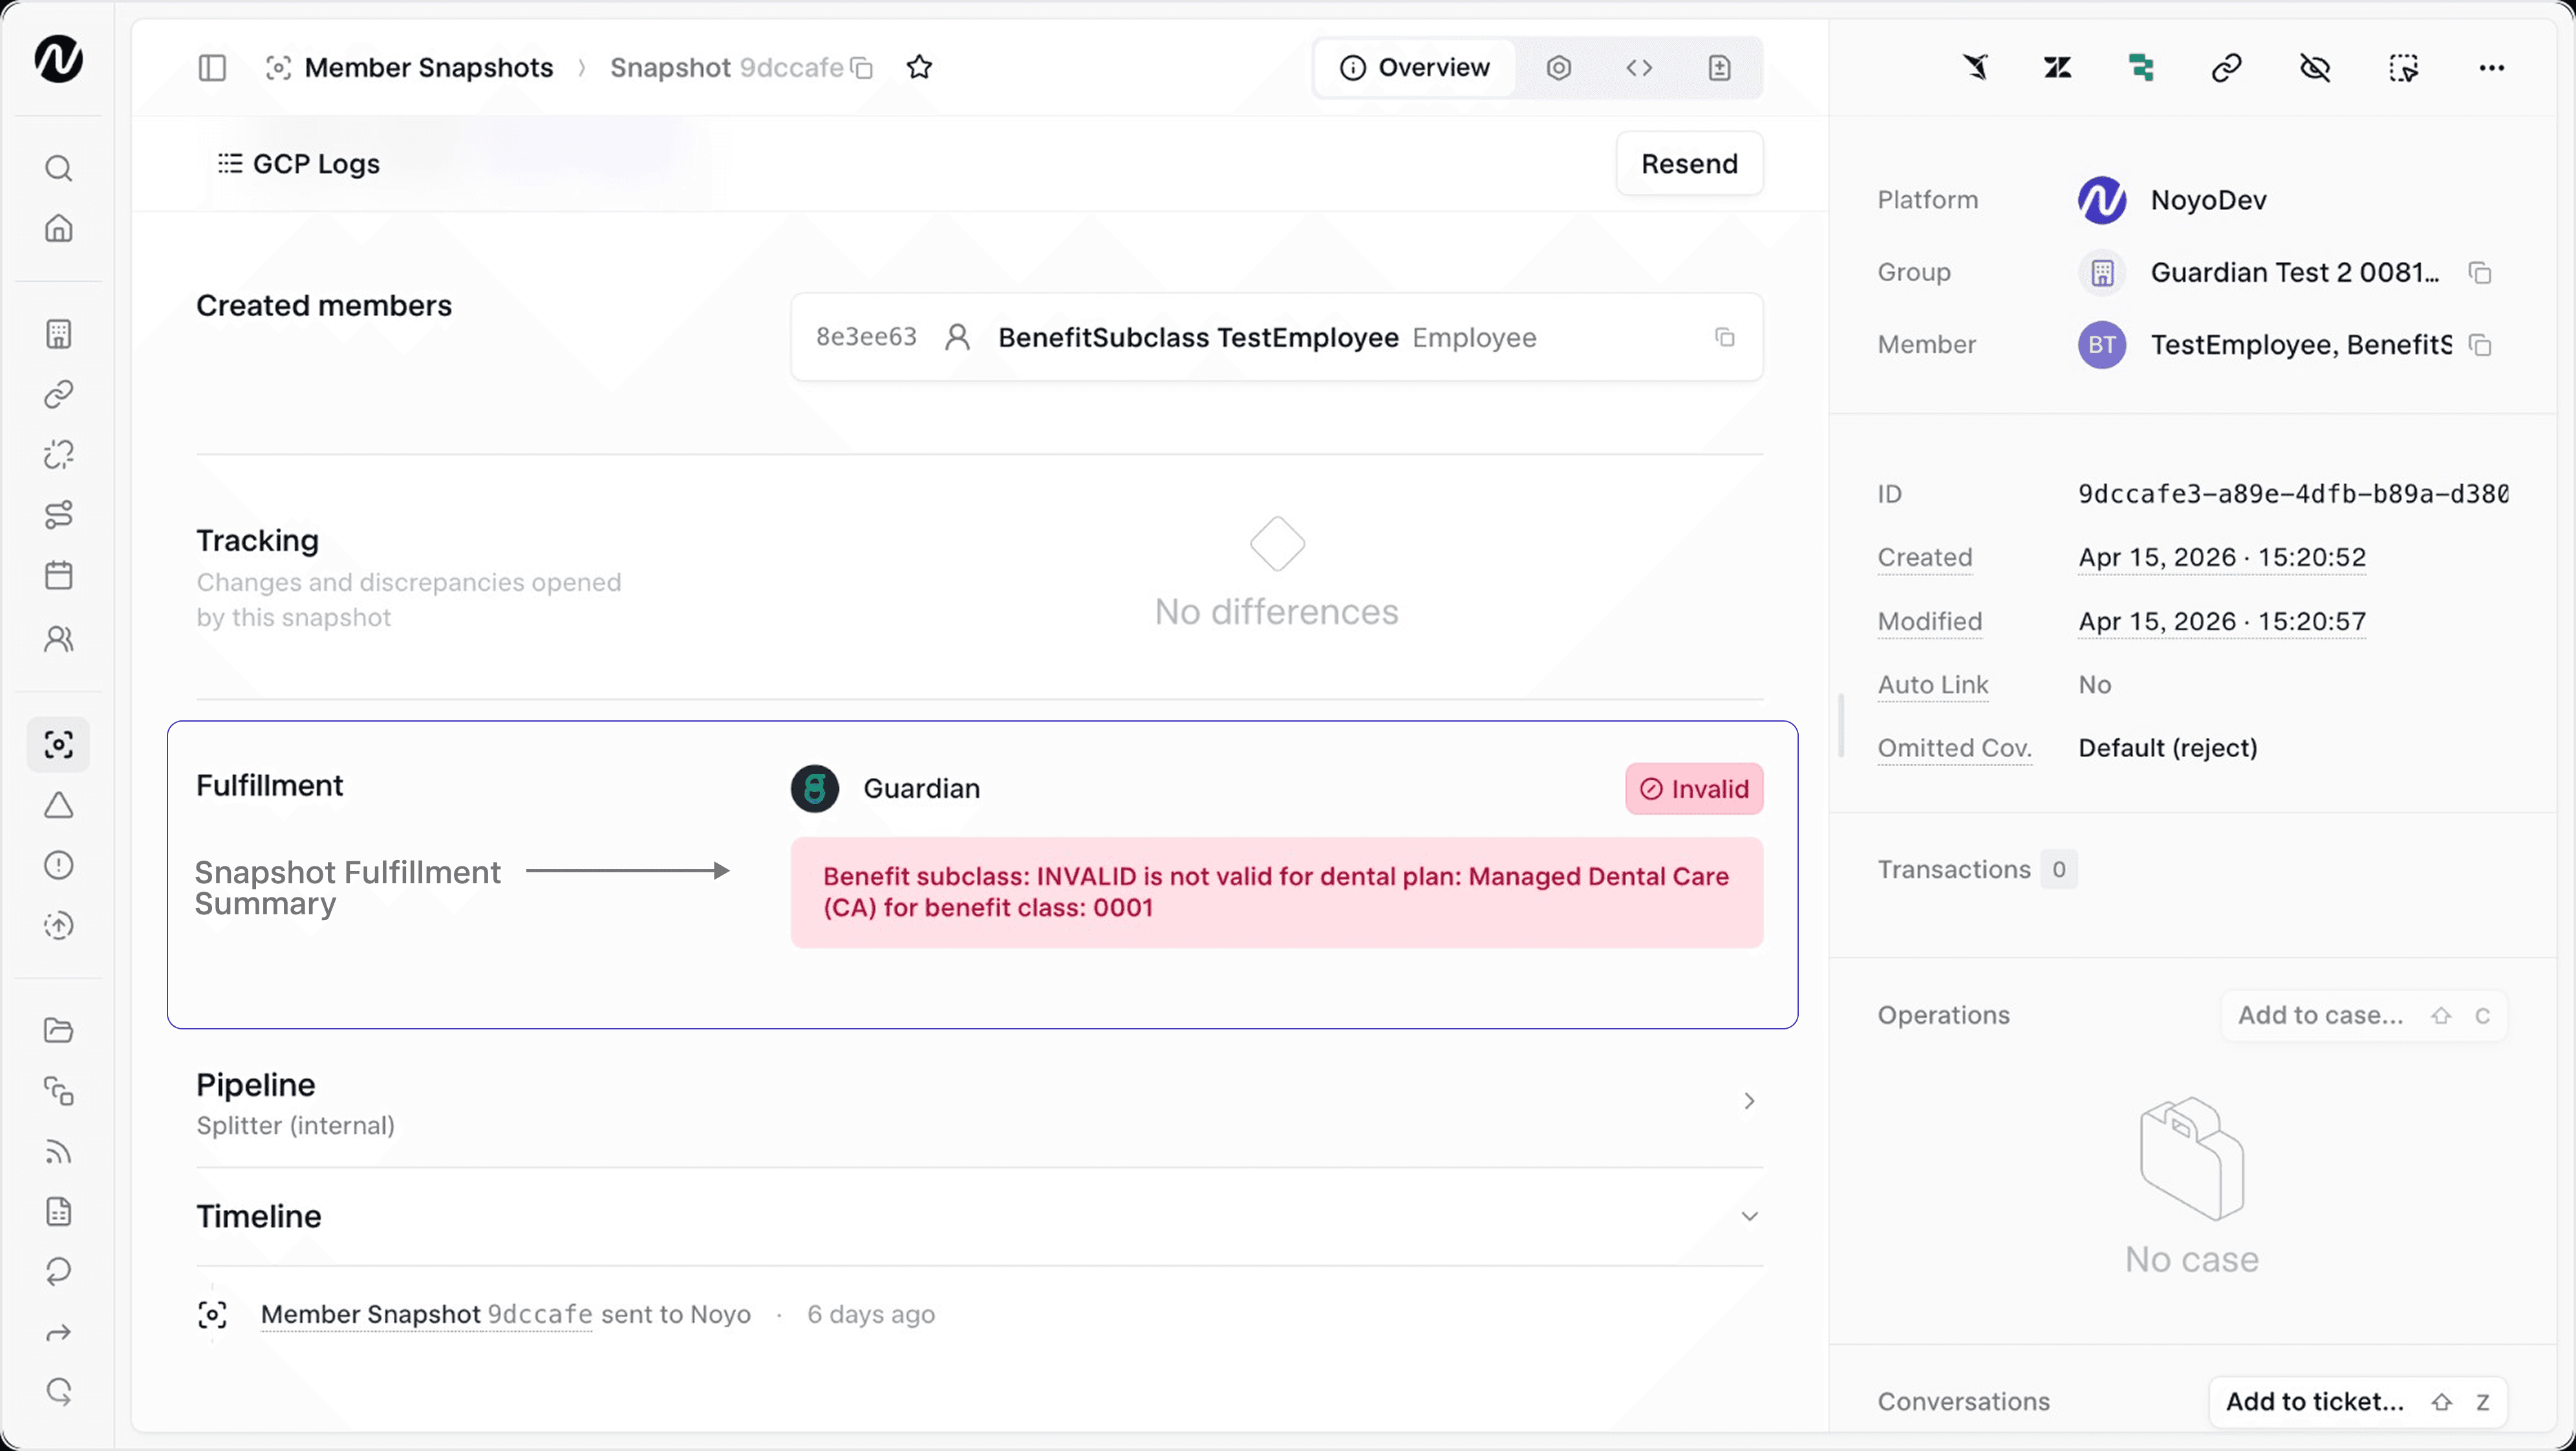Viewport: 2576px width, 1451px height.
Task: Copy created member 8e3ee63 ID
Action: 1725,338
